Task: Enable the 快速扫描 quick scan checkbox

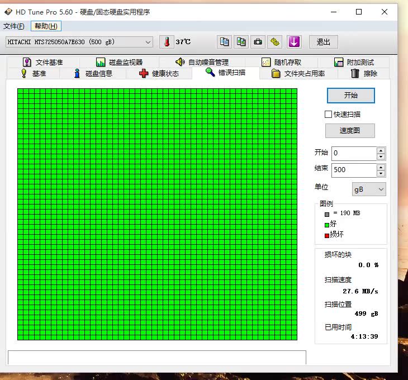Action: (329, 114)
